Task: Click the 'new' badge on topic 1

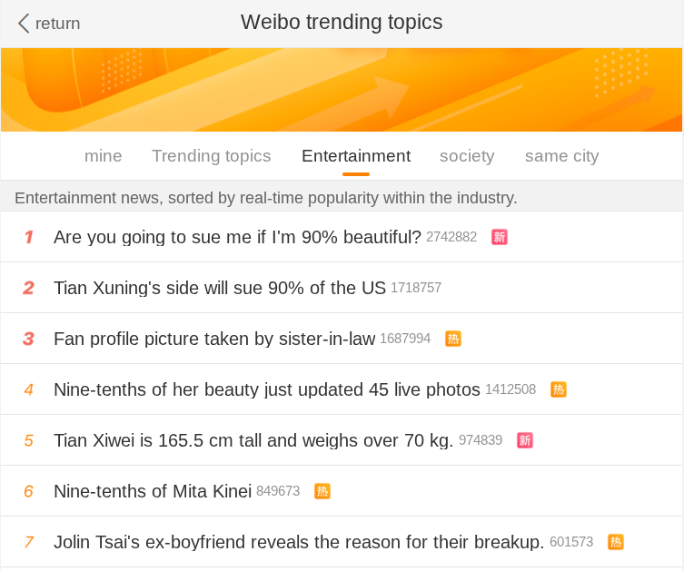Action: pyautogui.click(x=500, y=237)
